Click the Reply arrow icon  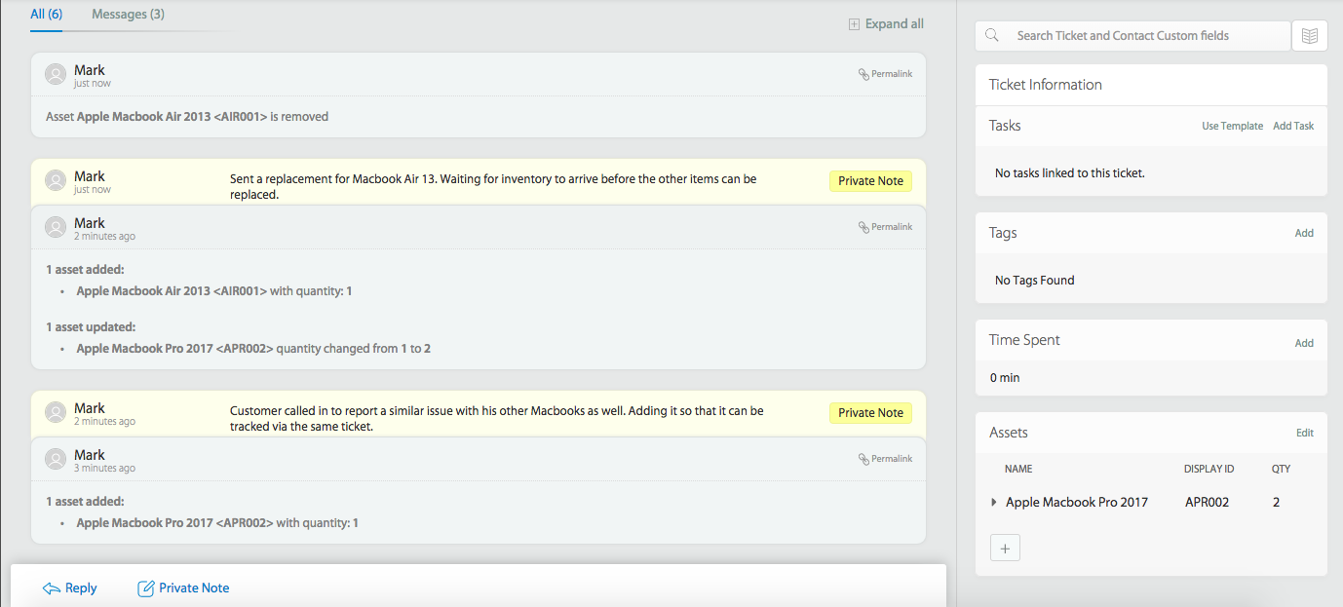coord(52,588)
